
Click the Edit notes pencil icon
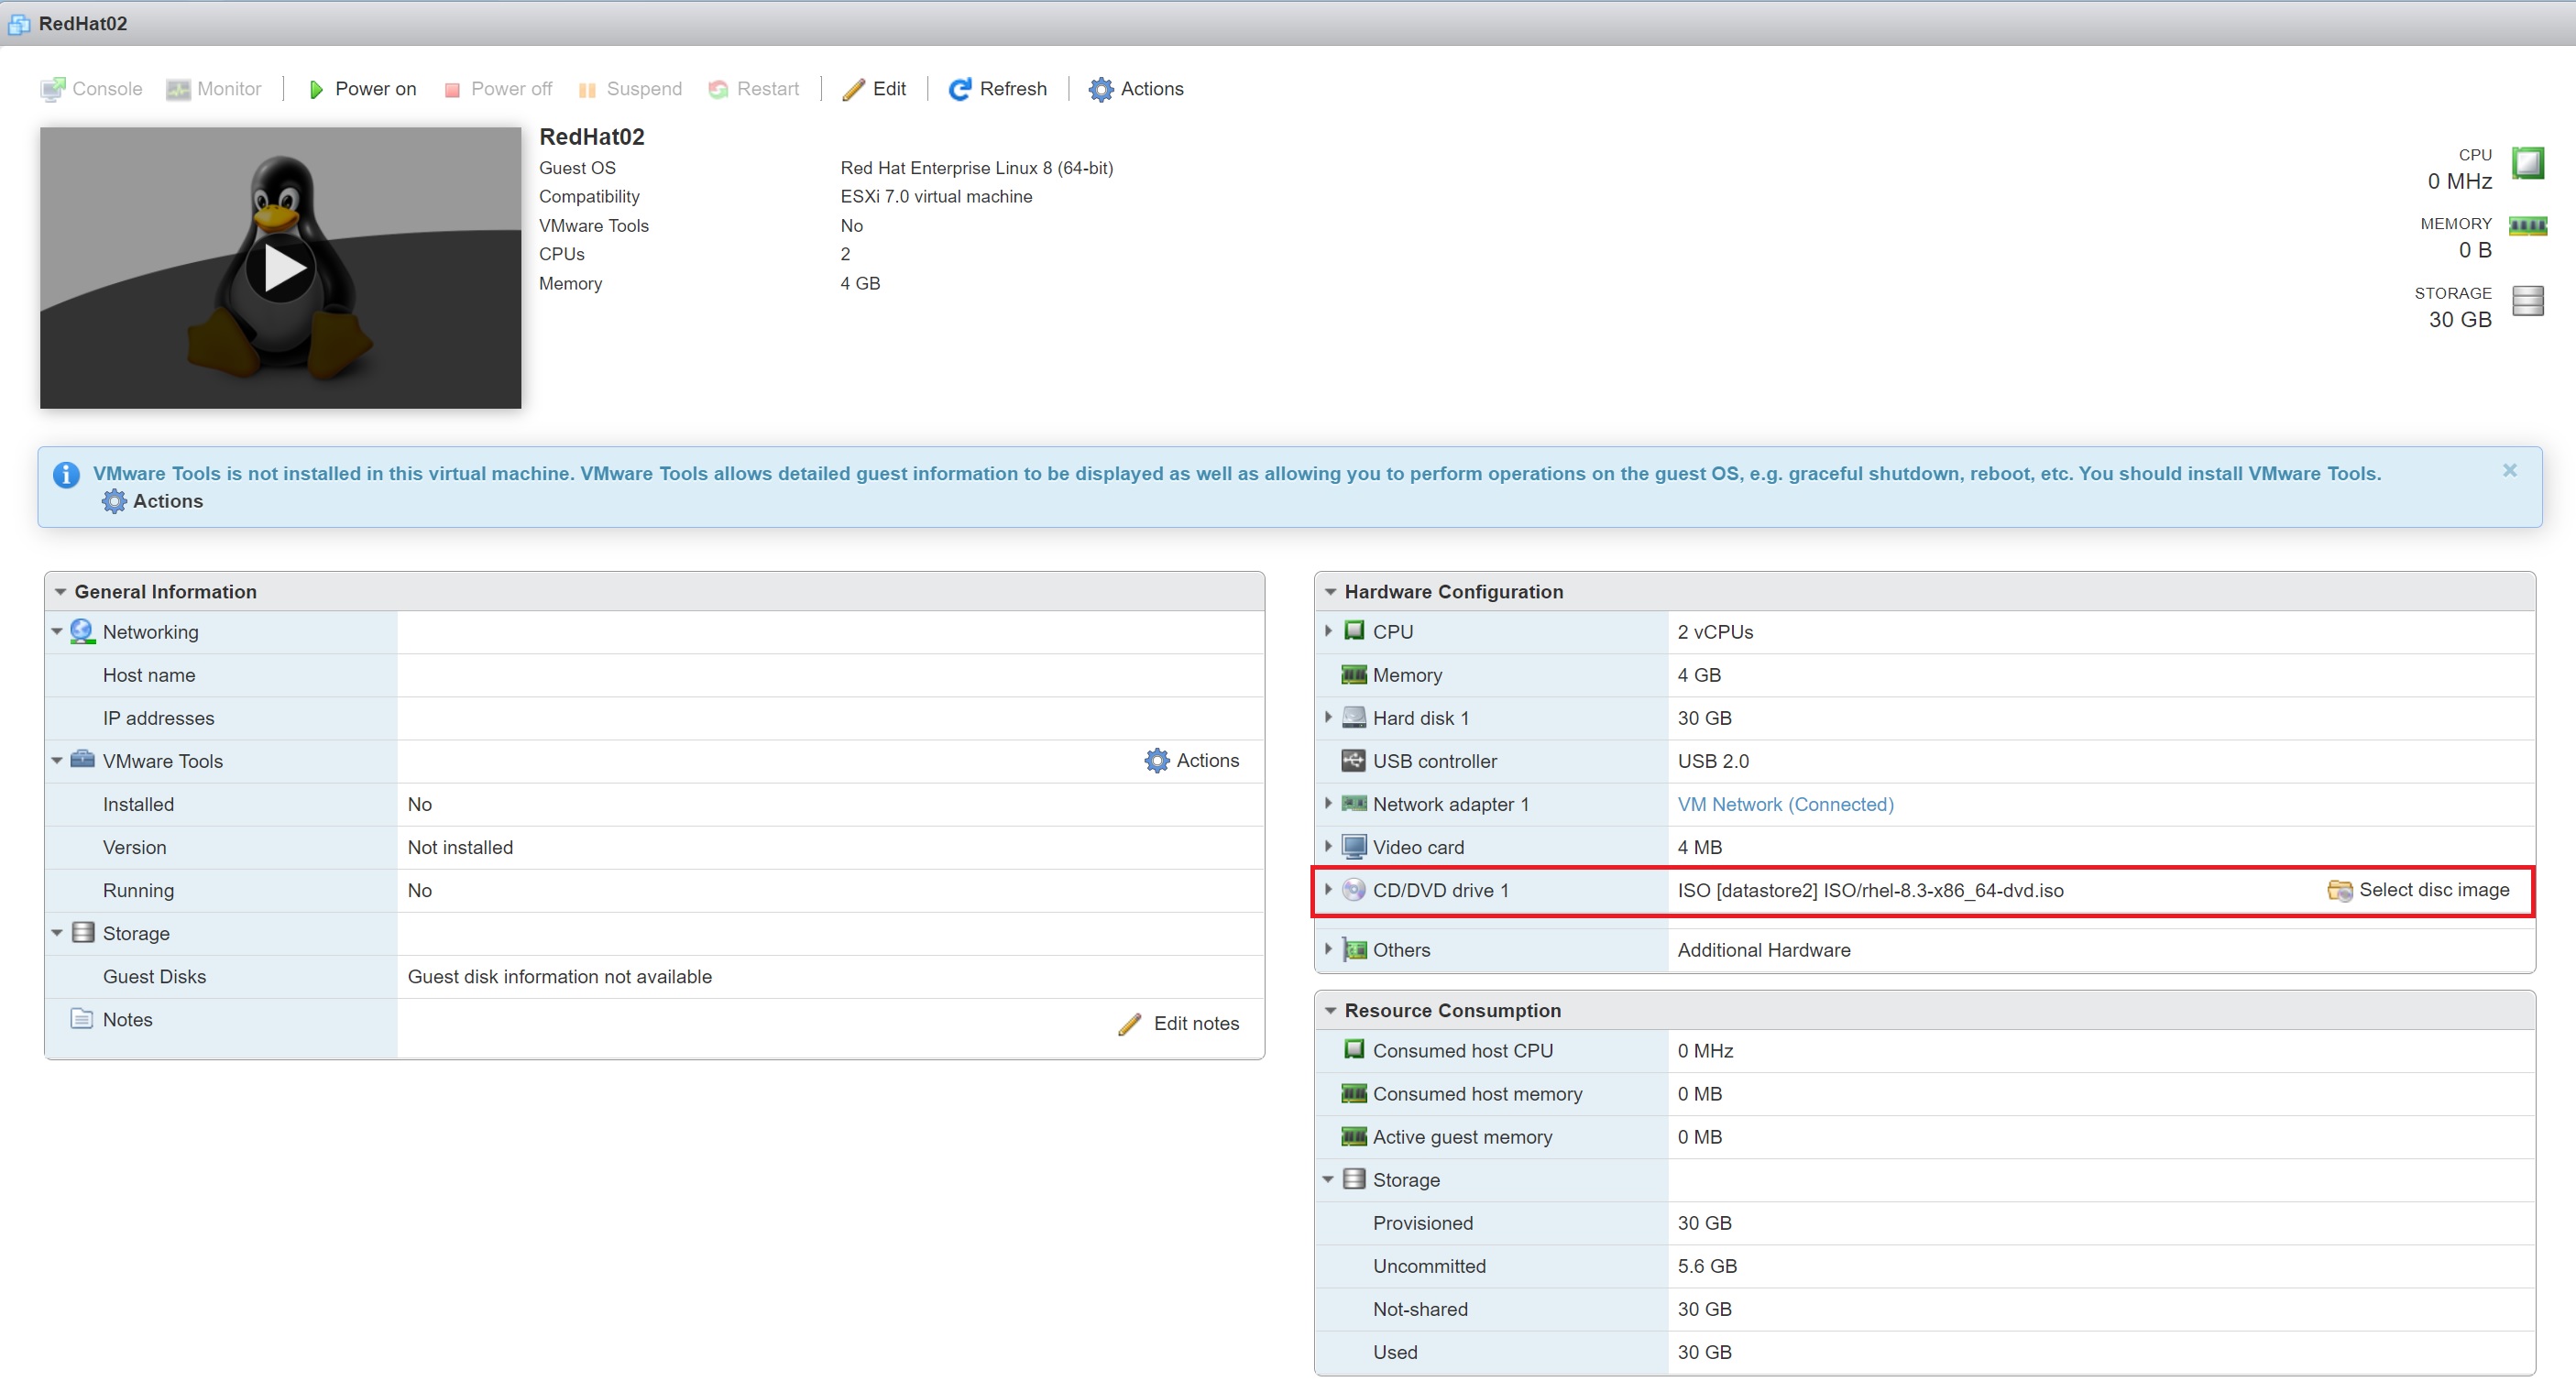1130,1024
